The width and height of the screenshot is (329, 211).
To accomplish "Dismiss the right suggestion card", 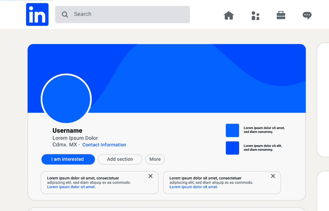I will 273,176.
